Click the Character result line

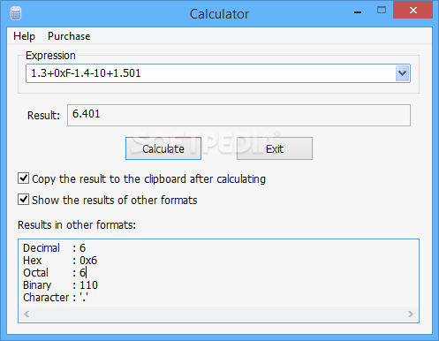tap(56, 298)
